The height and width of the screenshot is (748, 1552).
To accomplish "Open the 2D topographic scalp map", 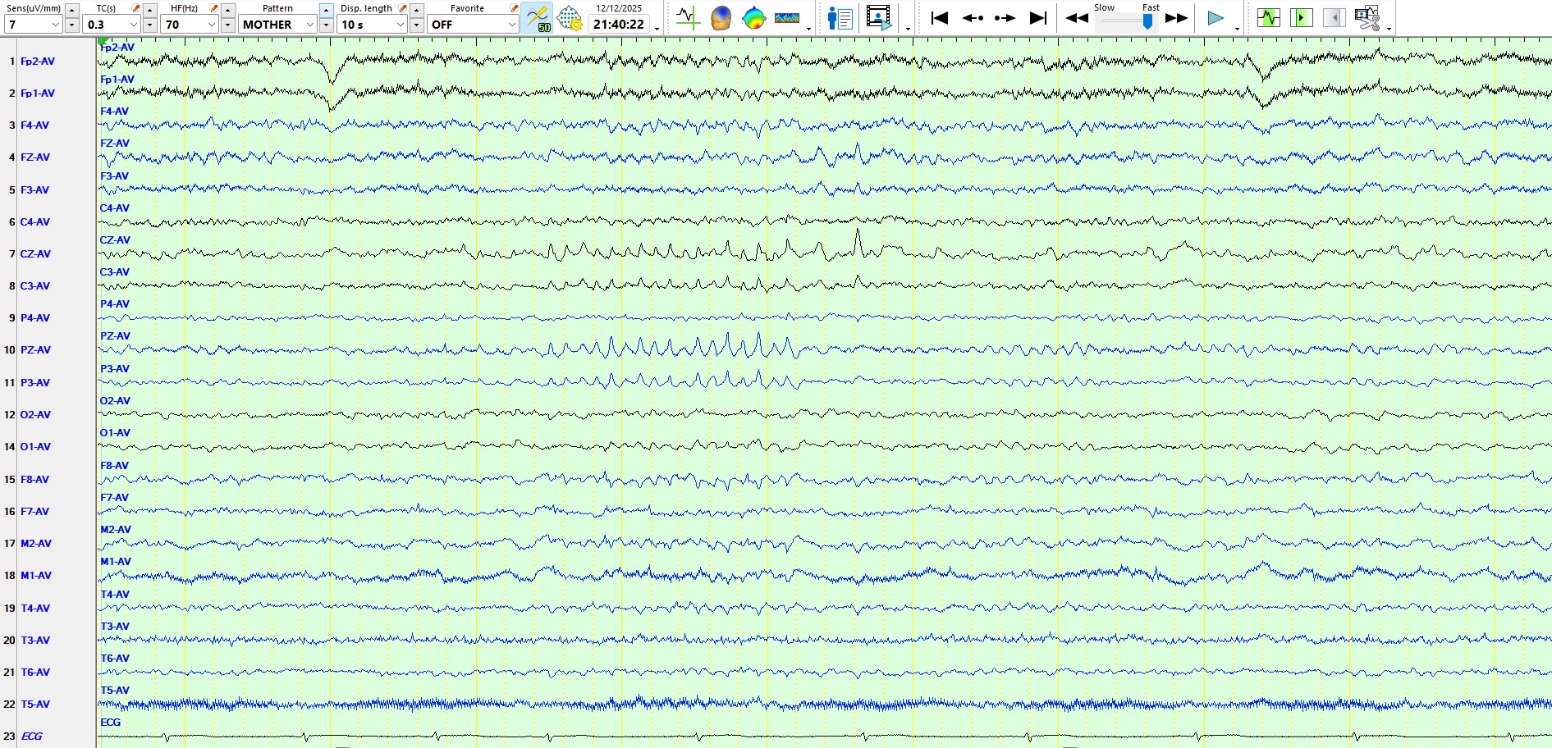I will (753, 18).
